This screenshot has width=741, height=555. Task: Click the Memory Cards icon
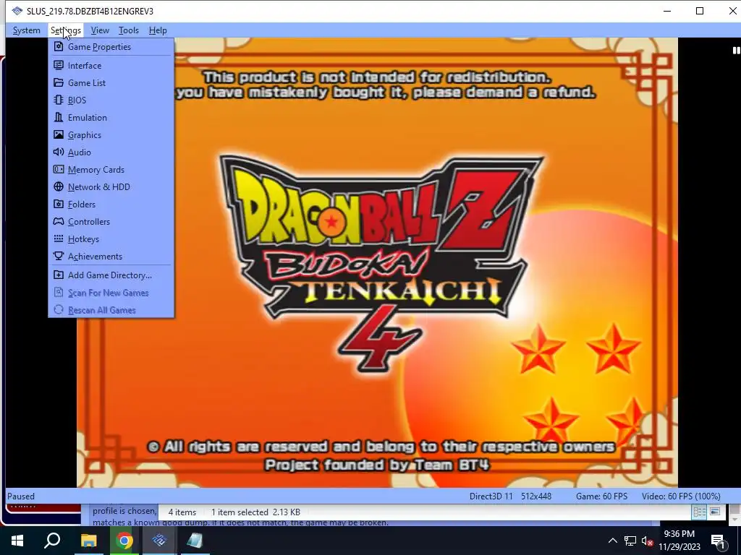pos(59,169)
